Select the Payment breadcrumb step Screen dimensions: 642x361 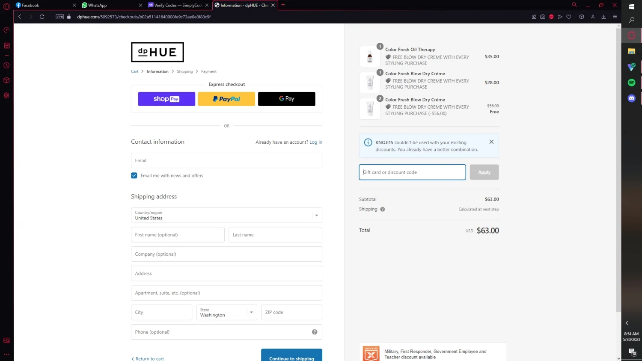point(209,71)
